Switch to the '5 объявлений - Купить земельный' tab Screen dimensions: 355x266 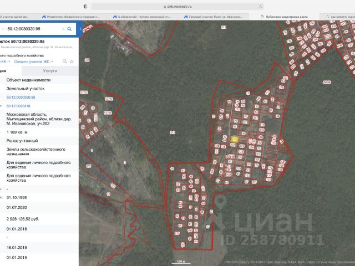coord(142,17)
